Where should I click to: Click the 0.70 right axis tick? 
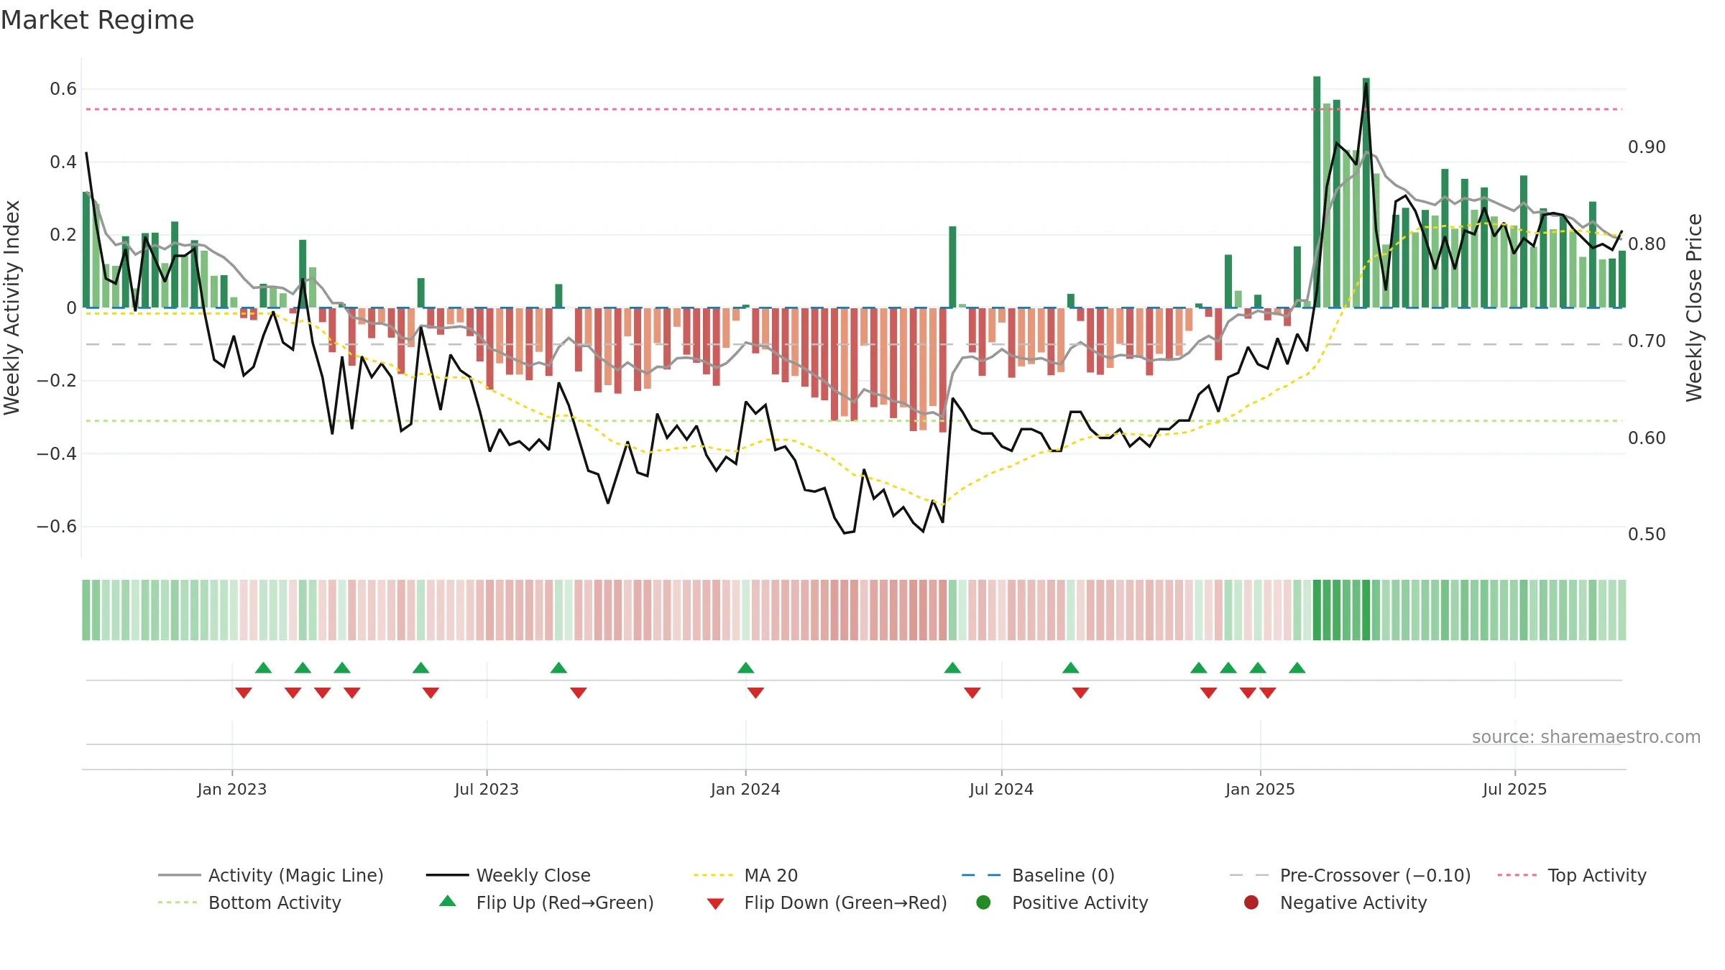coord(1647,341)
